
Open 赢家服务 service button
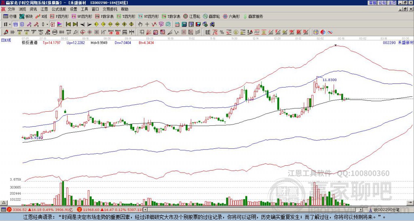coord(253,16)
